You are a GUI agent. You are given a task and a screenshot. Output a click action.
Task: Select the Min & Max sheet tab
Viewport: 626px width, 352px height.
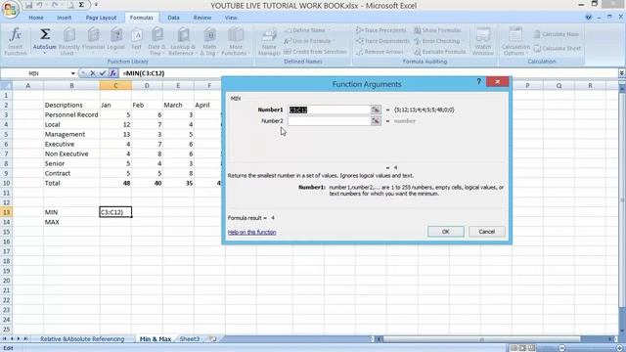click(155, 339)
